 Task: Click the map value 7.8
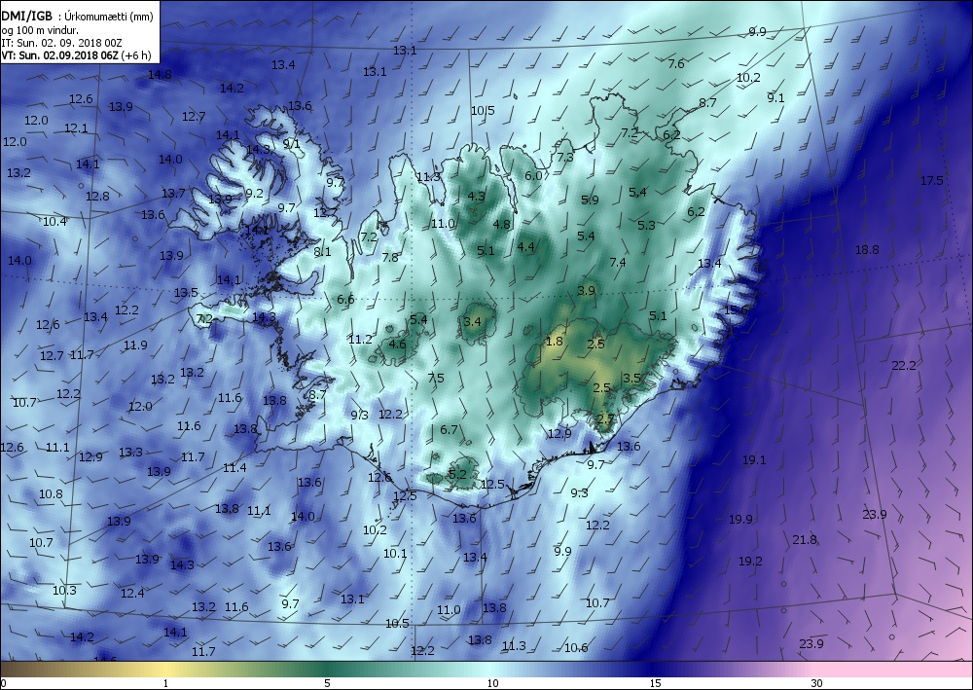click(x=390, y=258)
